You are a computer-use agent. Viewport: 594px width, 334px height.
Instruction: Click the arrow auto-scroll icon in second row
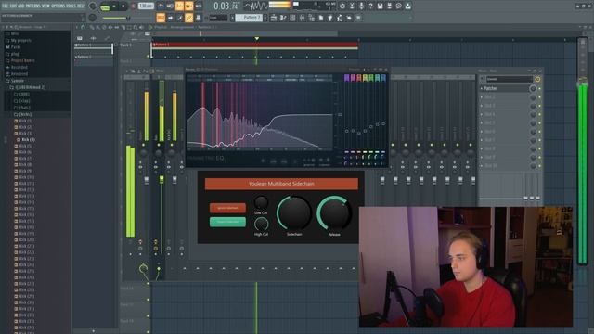point(170,18)
